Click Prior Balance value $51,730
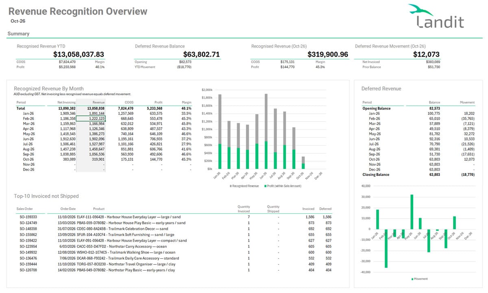 [434, 67]
